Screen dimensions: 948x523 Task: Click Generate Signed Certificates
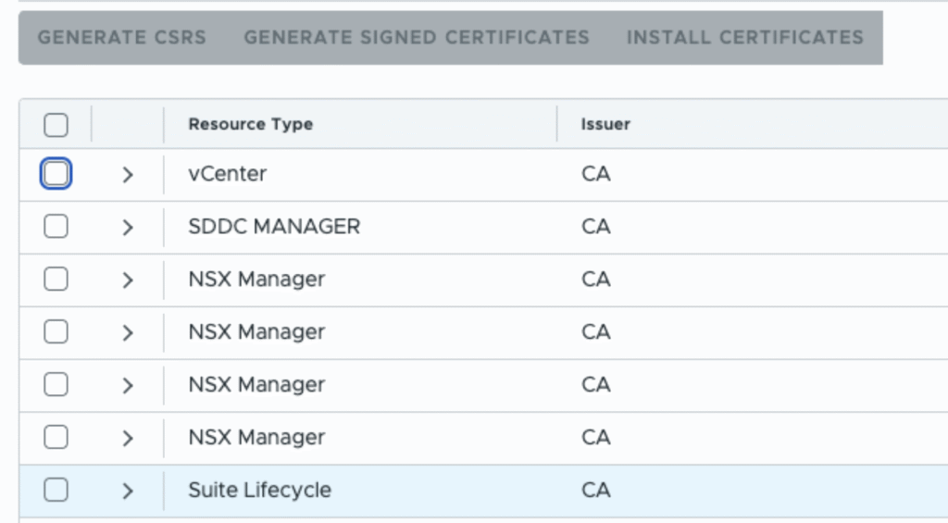tap(416, 38)
